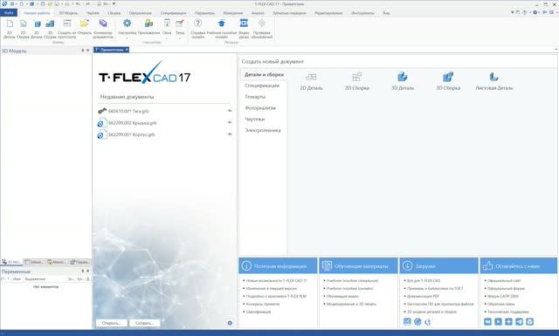
Task: Click the start page settings gear icon
Action: pyautogui.click(x=230, y=323)
